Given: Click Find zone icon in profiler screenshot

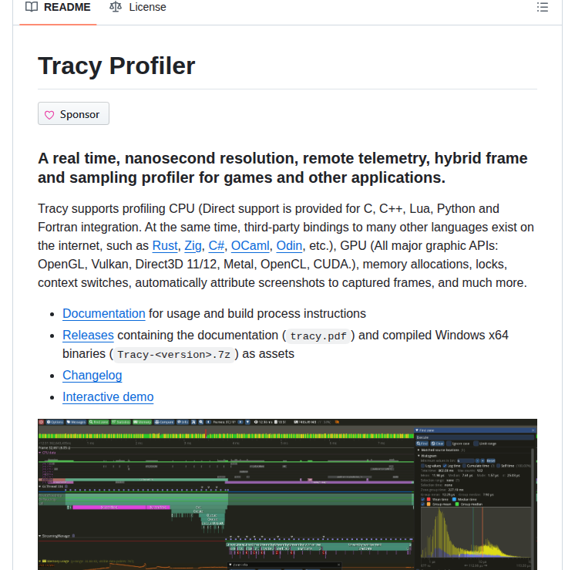Looking at the screenshot, I should [99, 422].
